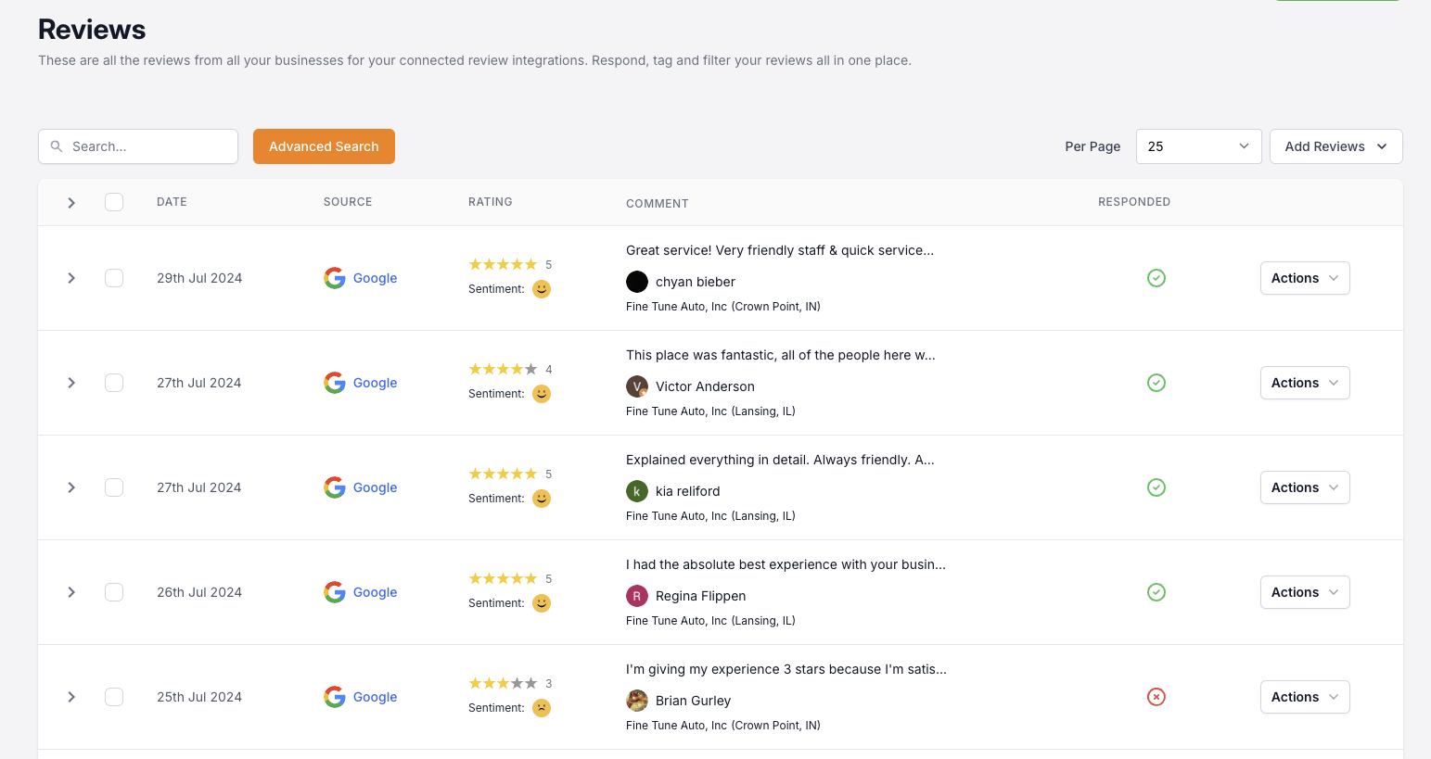Click the Google logo on the 29th Jul review
The image size is (1431, 759).
click(x=335, y=278)
